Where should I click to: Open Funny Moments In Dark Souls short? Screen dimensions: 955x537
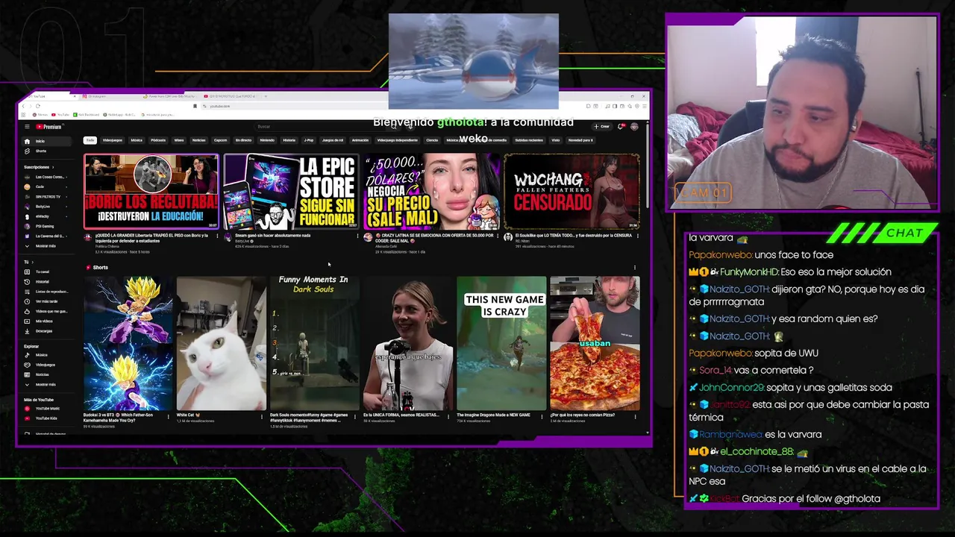pyautogui.click(x=314, y=343)
